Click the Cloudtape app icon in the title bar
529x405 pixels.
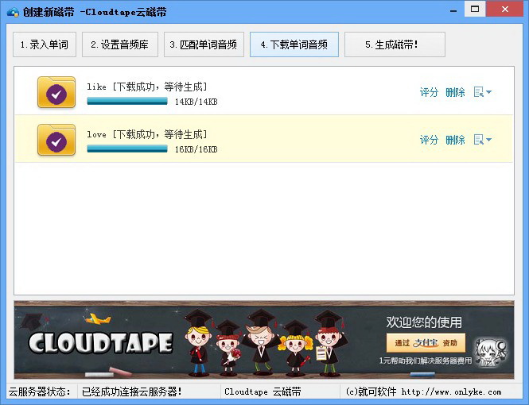click(12, 10)
